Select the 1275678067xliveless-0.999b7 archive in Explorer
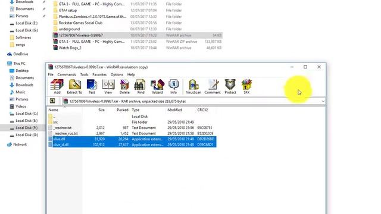 138,35
